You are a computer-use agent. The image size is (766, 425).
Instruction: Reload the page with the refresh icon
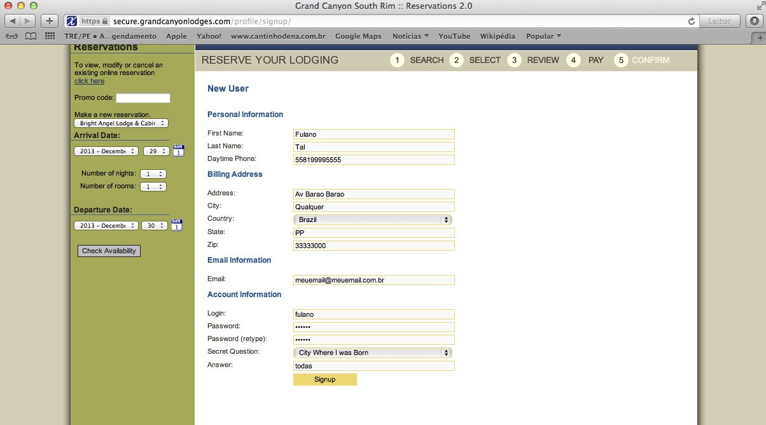[x=691, y=21]
